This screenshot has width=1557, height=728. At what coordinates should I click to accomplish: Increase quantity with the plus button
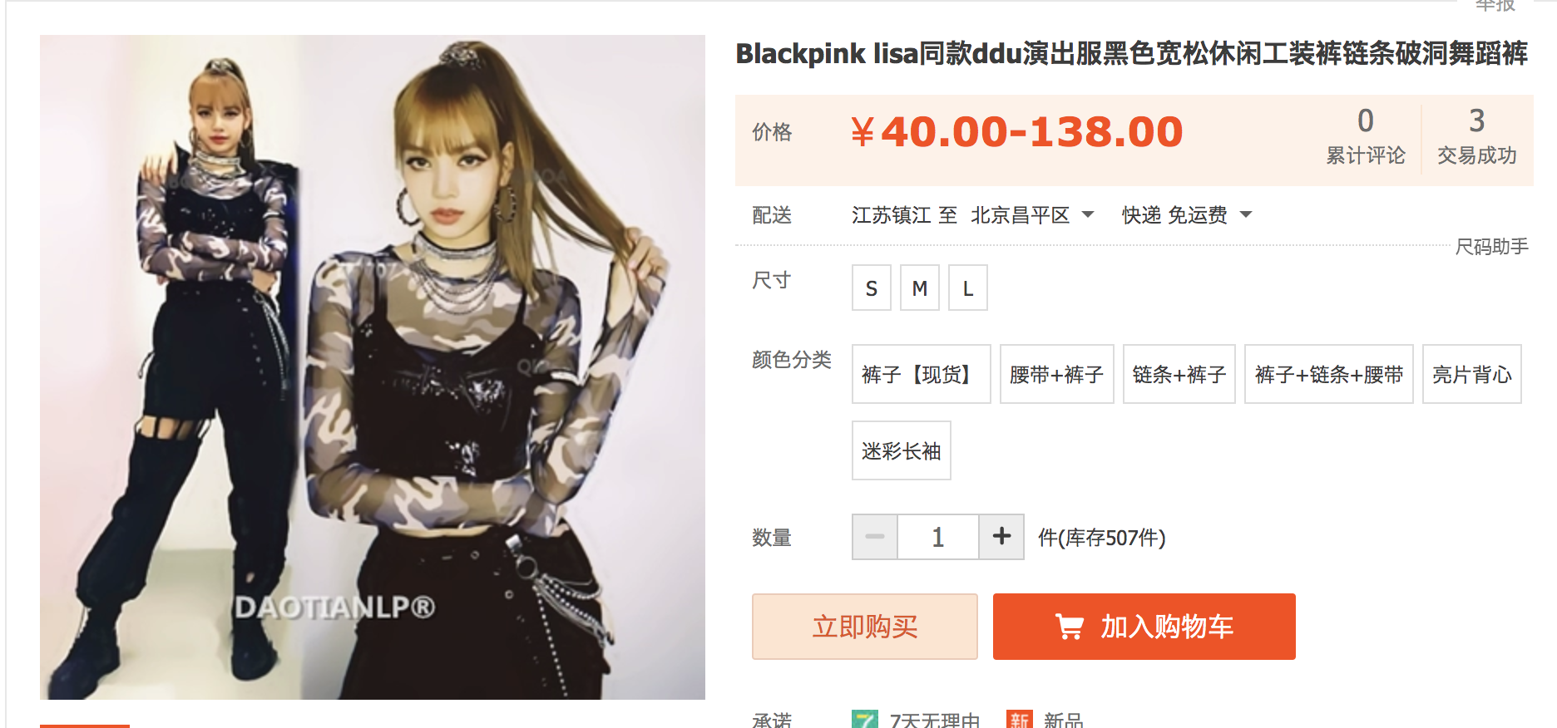tap(1001, 537)
